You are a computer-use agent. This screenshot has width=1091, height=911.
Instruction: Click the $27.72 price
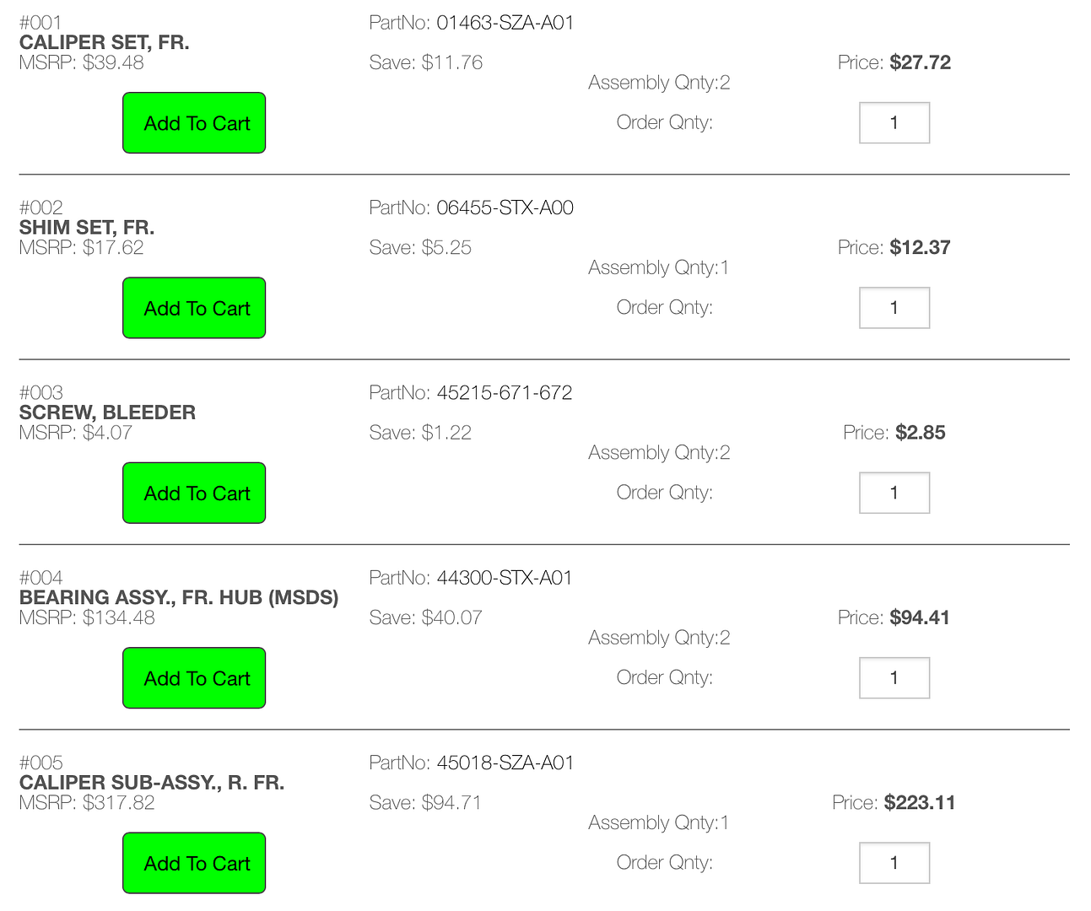click(921, 62)
